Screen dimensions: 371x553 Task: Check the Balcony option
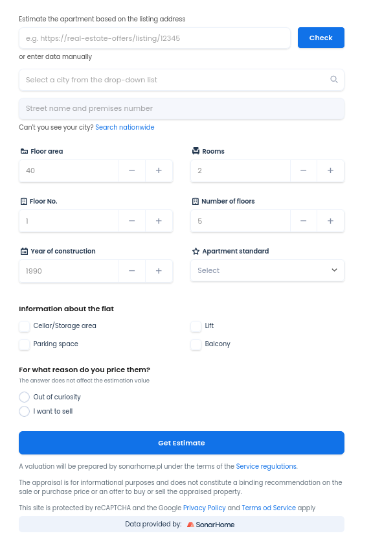coord(196,344)
